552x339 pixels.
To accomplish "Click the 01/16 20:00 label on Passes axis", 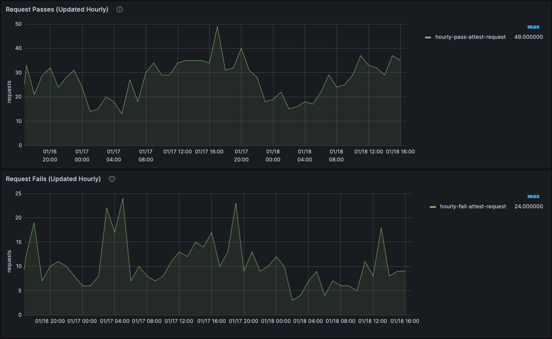I will [x=50, y=155].
